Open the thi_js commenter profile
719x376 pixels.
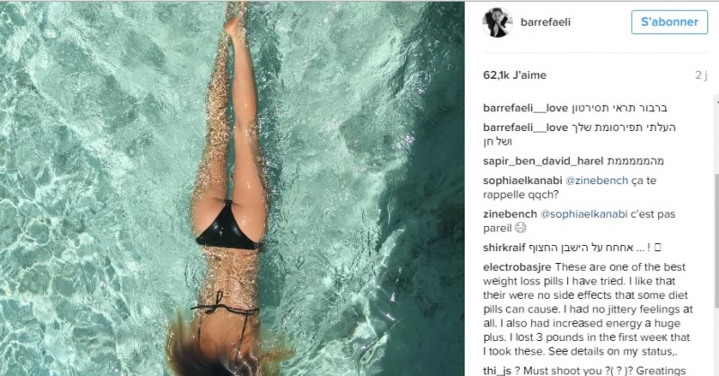point(497,371)
